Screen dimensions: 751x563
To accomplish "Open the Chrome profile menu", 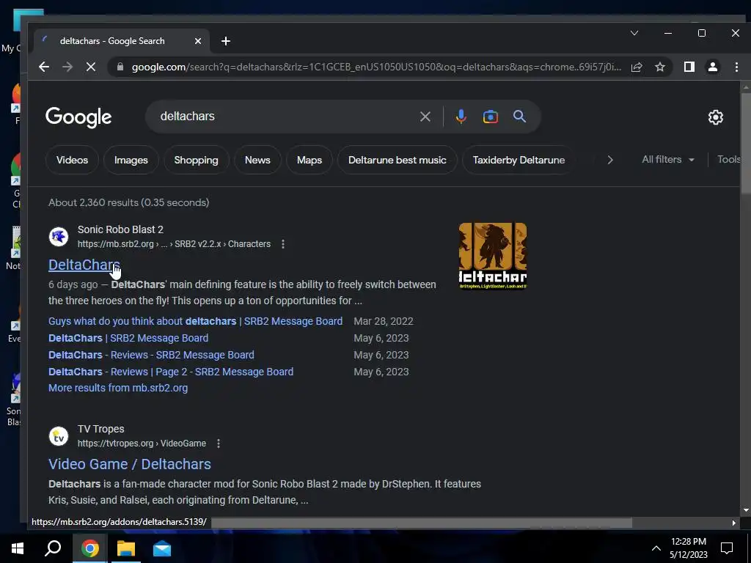I will pyautogui.click(x=713, y=67).
